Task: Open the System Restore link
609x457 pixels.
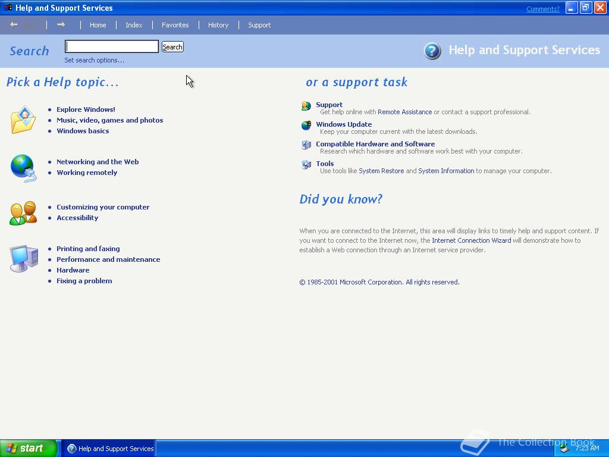Action: coord(381,171)
